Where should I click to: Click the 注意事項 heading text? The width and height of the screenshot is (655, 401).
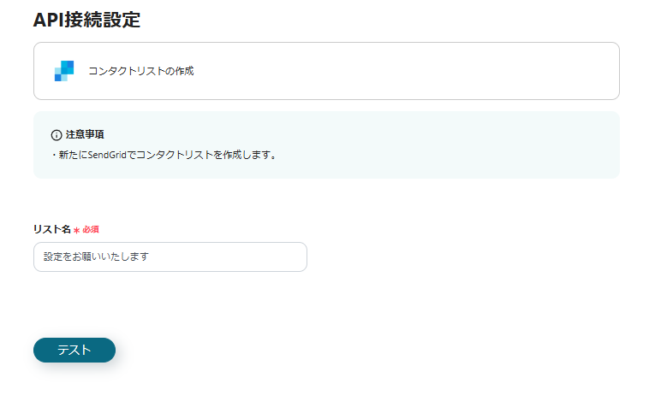tap(85, 135)
